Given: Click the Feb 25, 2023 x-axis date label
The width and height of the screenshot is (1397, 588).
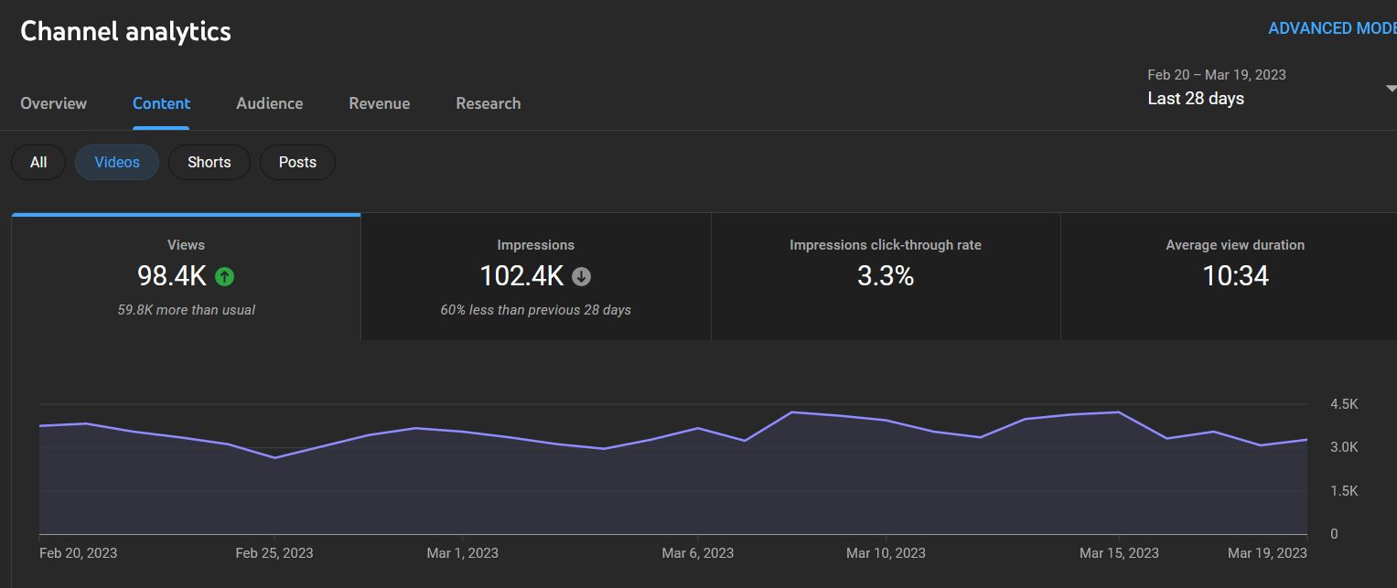Looking at the screenshot, I should pyautogui.click(x=274, y=553).
